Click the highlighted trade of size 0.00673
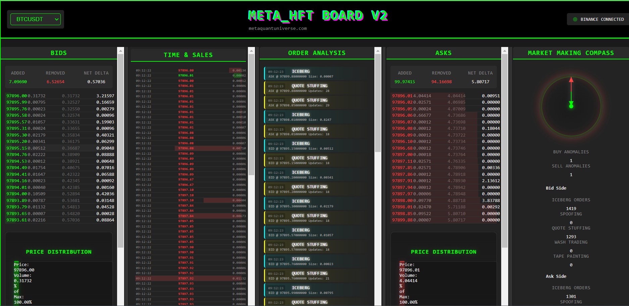The width and height of the screenshot is (629, 306). click(191, 216)
